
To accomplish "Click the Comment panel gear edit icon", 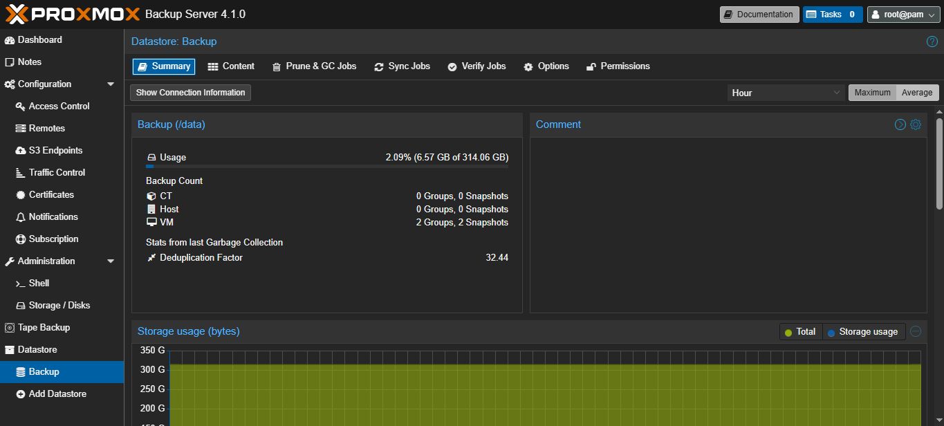I will pyautogui.click(x=916, y=124).
